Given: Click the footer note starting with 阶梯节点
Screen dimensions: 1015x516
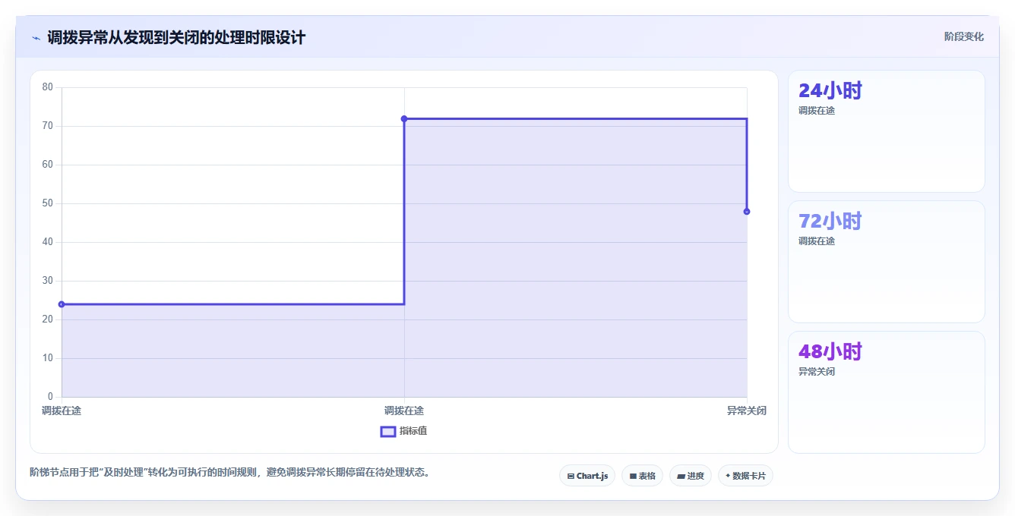Looking at the screenshot, I should tap(232, 472).
